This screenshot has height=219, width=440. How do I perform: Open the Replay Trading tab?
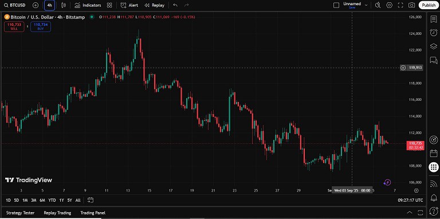click(x=57, y=213)
